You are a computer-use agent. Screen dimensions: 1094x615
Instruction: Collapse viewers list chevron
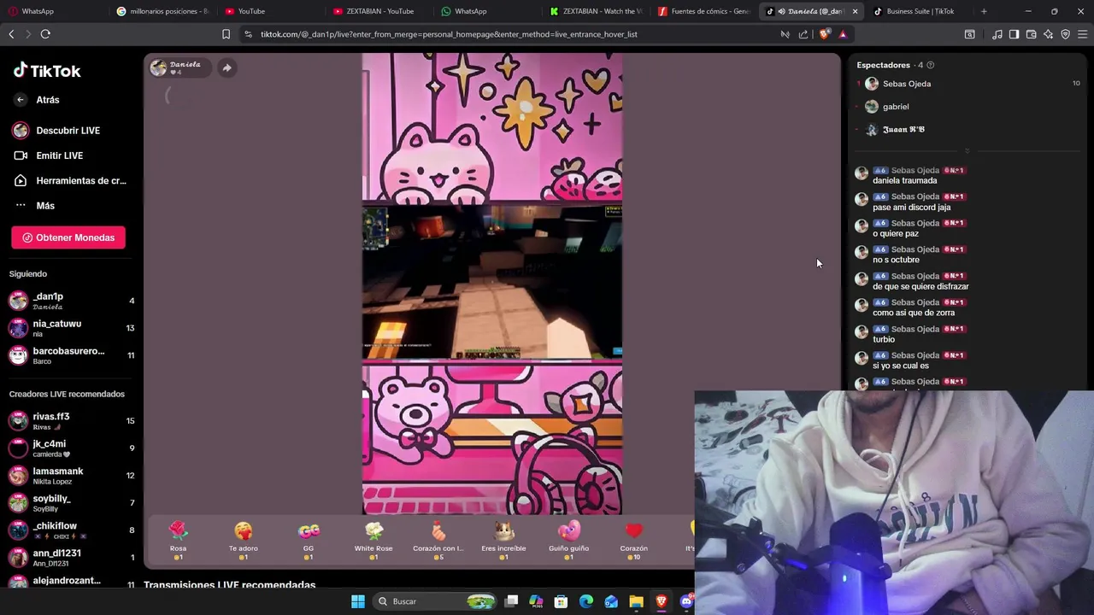pyautogui.click(x=967, y=151)
